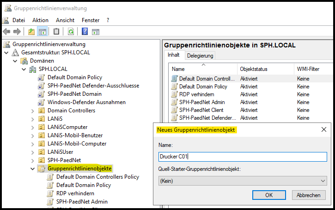This screenshot has width=335, height=210.
Task: Click the scroll icon of Default Domain Controll... row
Action: tap(174, 79)
